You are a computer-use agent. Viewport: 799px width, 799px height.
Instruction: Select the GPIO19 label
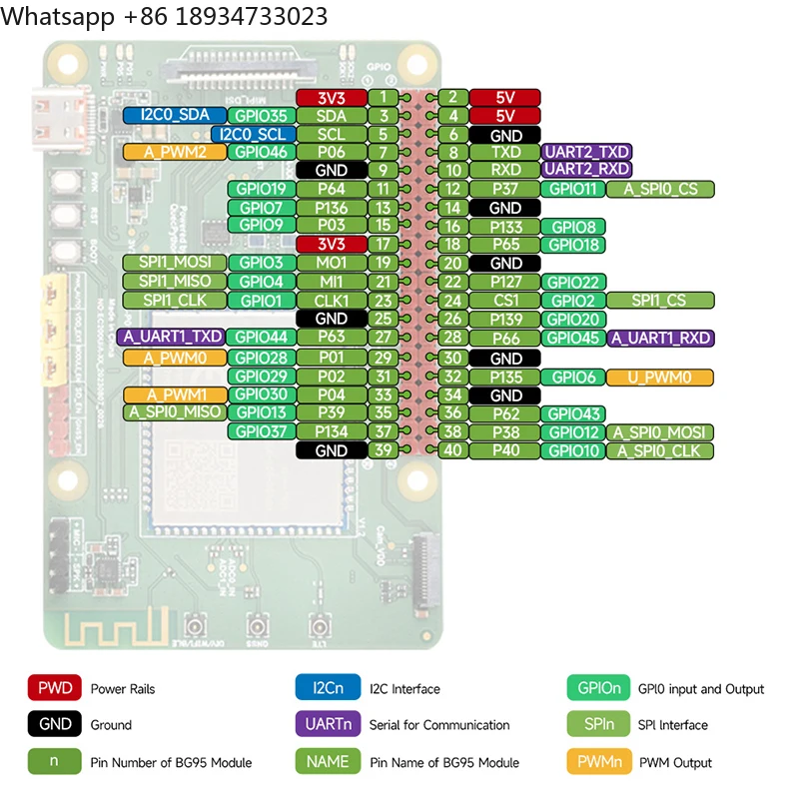point(261,189)
